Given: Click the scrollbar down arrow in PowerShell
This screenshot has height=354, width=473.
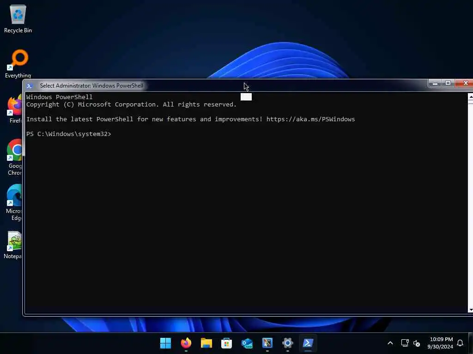Looking at the screenshot, I should (x=470, y=310).
